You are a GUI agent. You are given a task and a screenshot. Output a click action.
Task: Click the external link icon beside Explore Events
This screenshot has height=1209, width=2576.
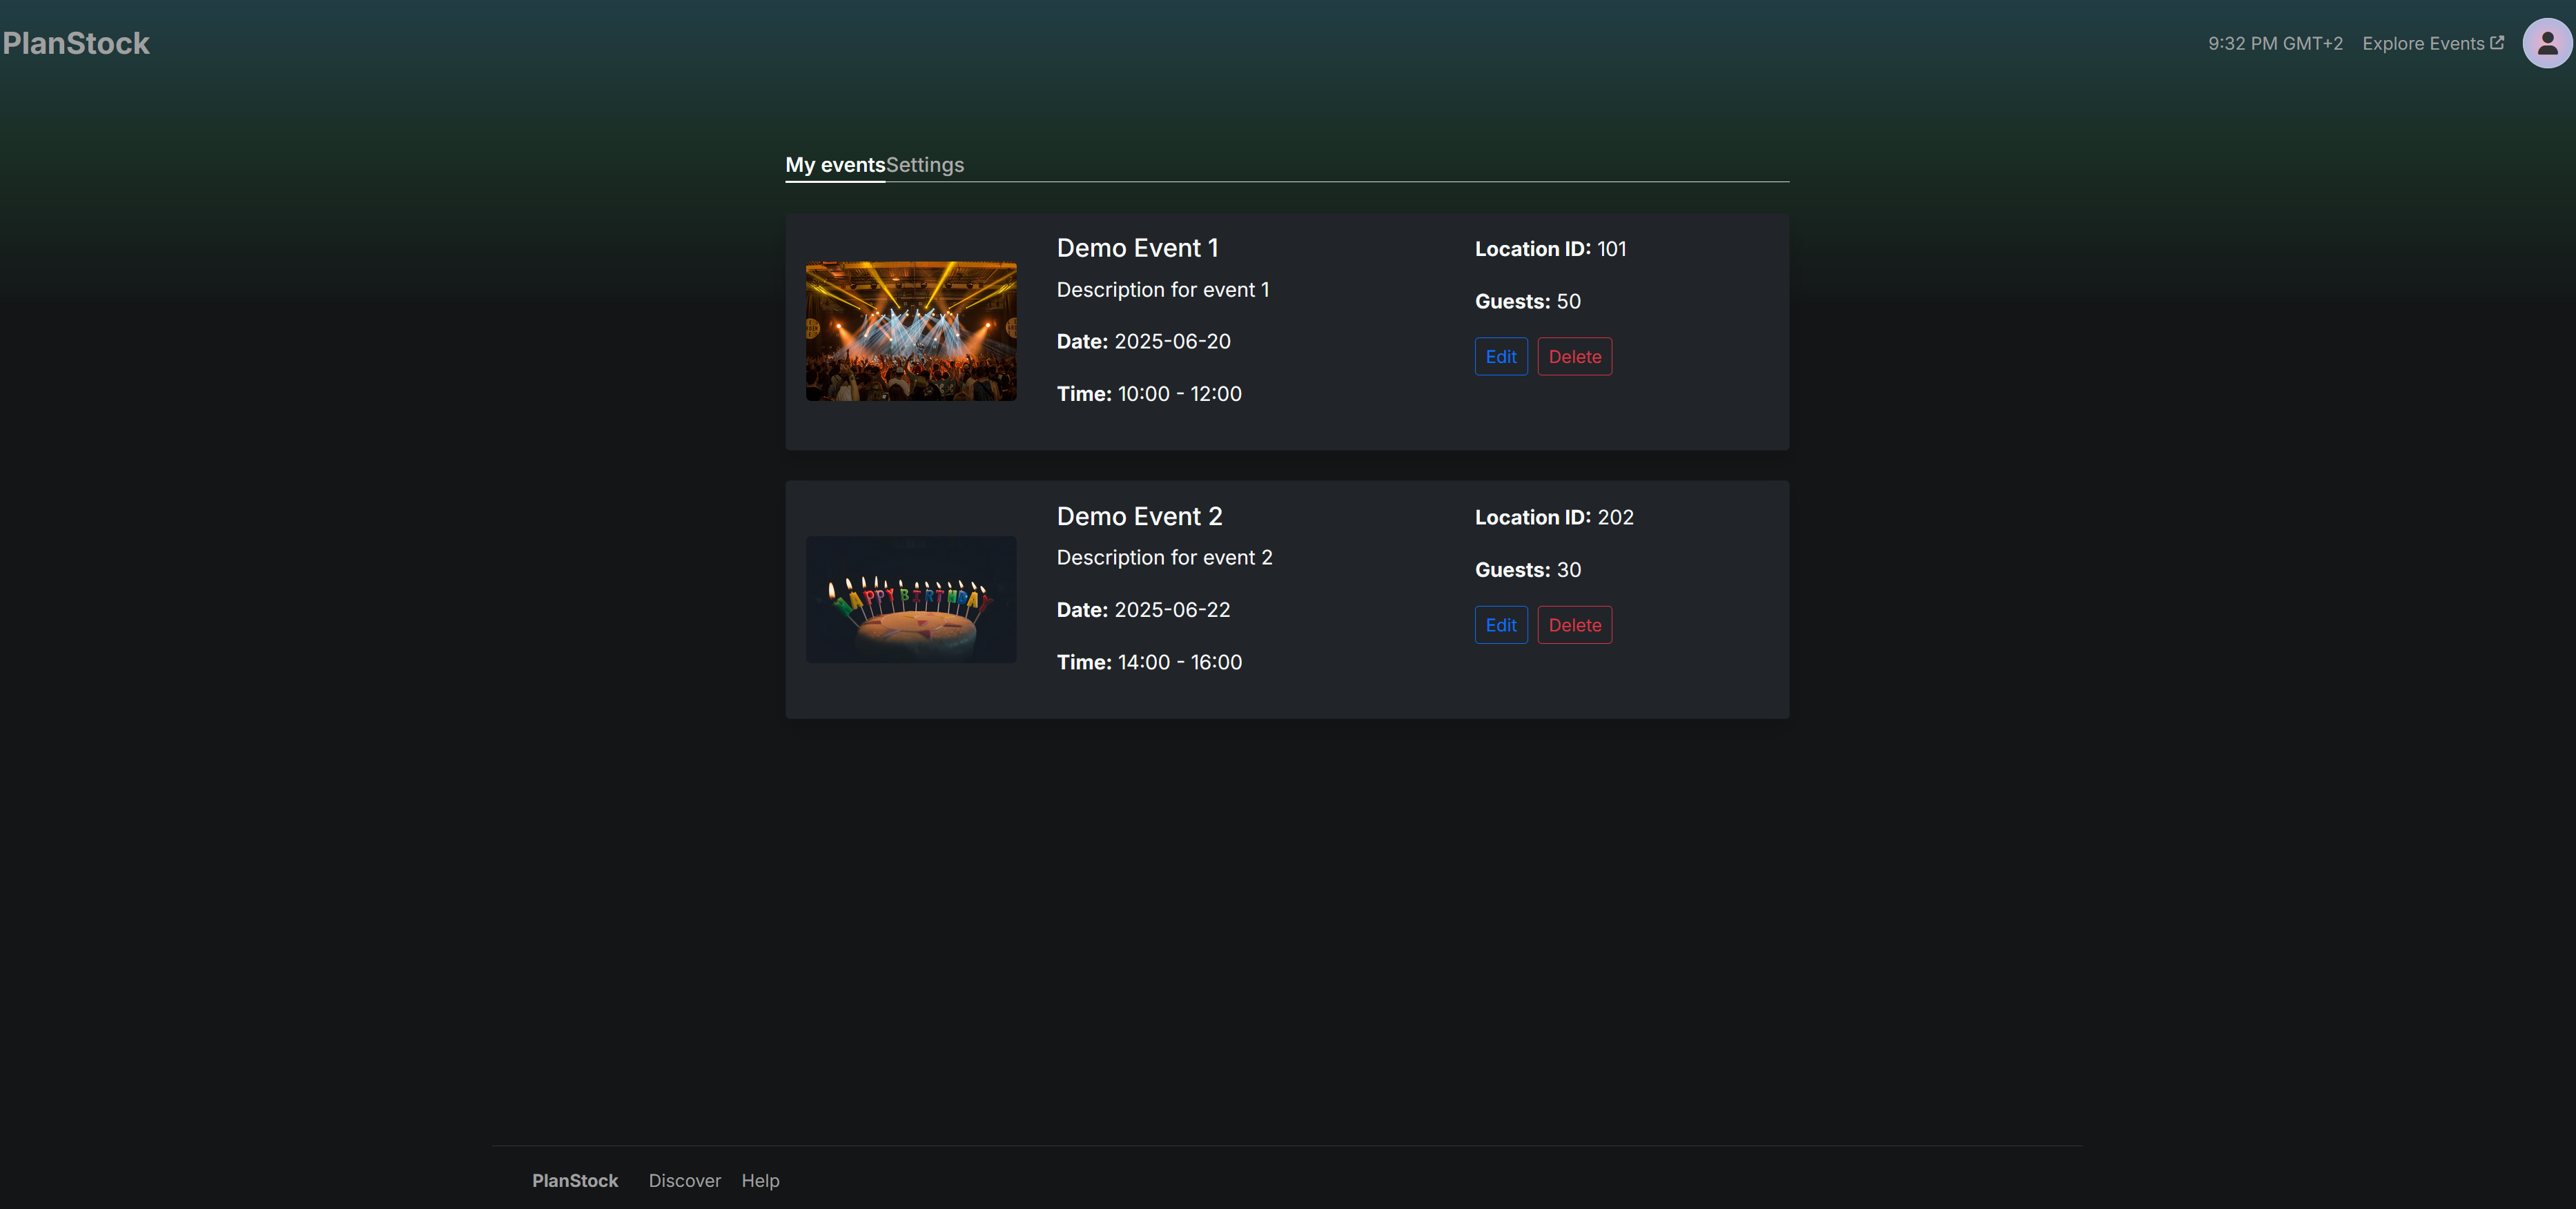[2500, 42]
